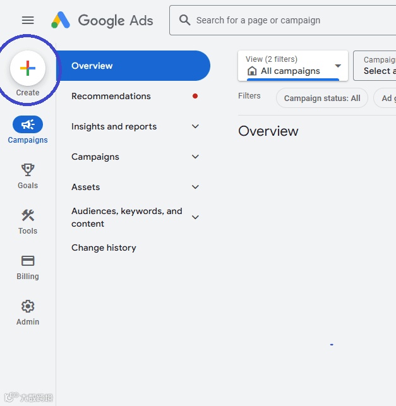Click the Filters label
The image size is (396, 406).
249,96
